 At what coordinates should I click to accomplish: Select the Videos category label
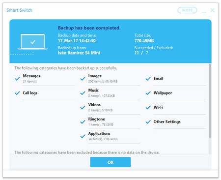pyautogui.click(x=94, y=105)
